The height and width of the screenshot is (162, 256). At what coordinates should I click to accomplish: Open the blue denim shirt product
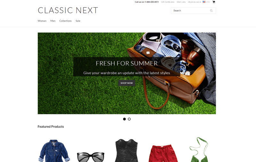tap(54, 151)
